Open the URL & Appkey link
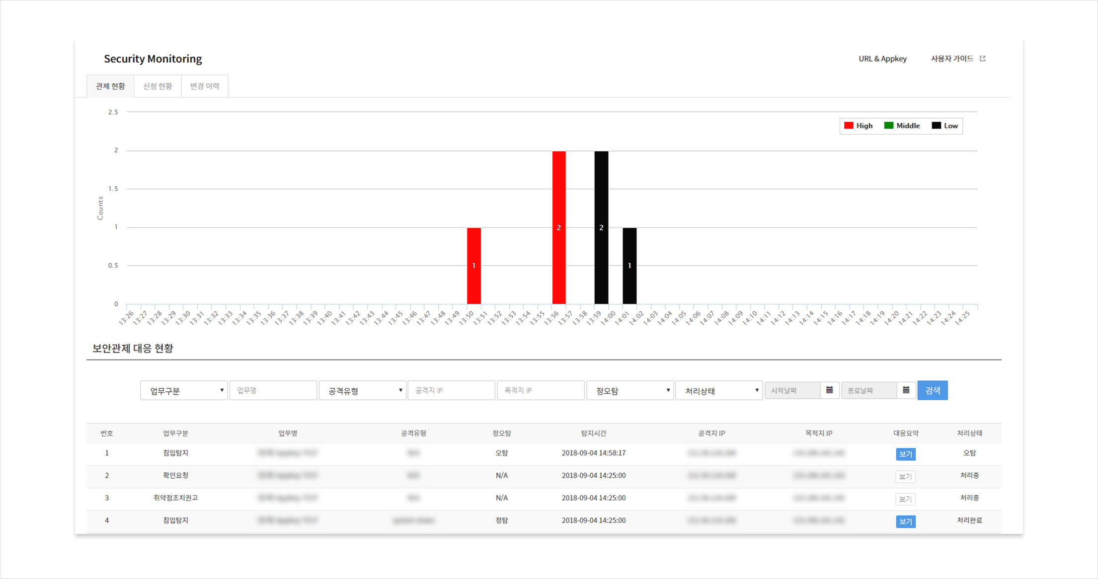 [x=882, y=59]
